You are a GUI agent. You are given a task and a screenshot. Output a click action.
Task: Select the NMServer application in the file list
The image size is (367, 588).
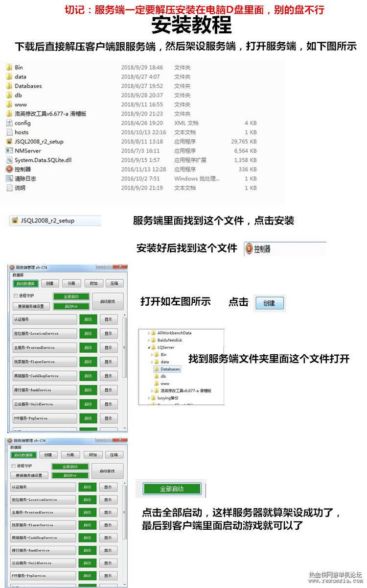tap(28, 151)
